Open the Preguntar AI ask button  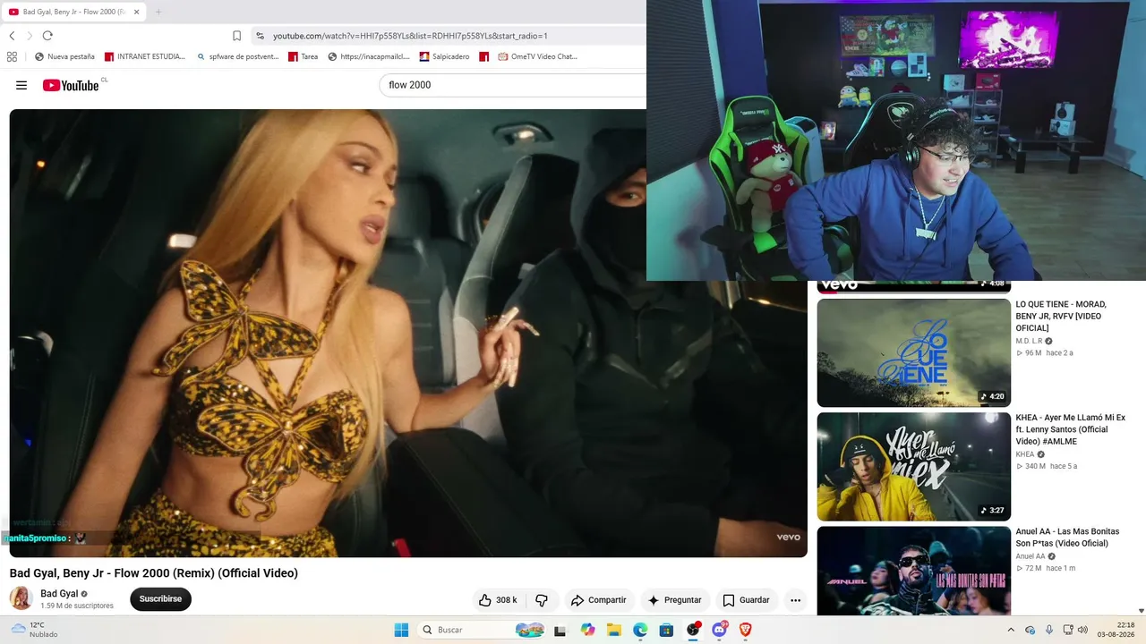[674, 600]
